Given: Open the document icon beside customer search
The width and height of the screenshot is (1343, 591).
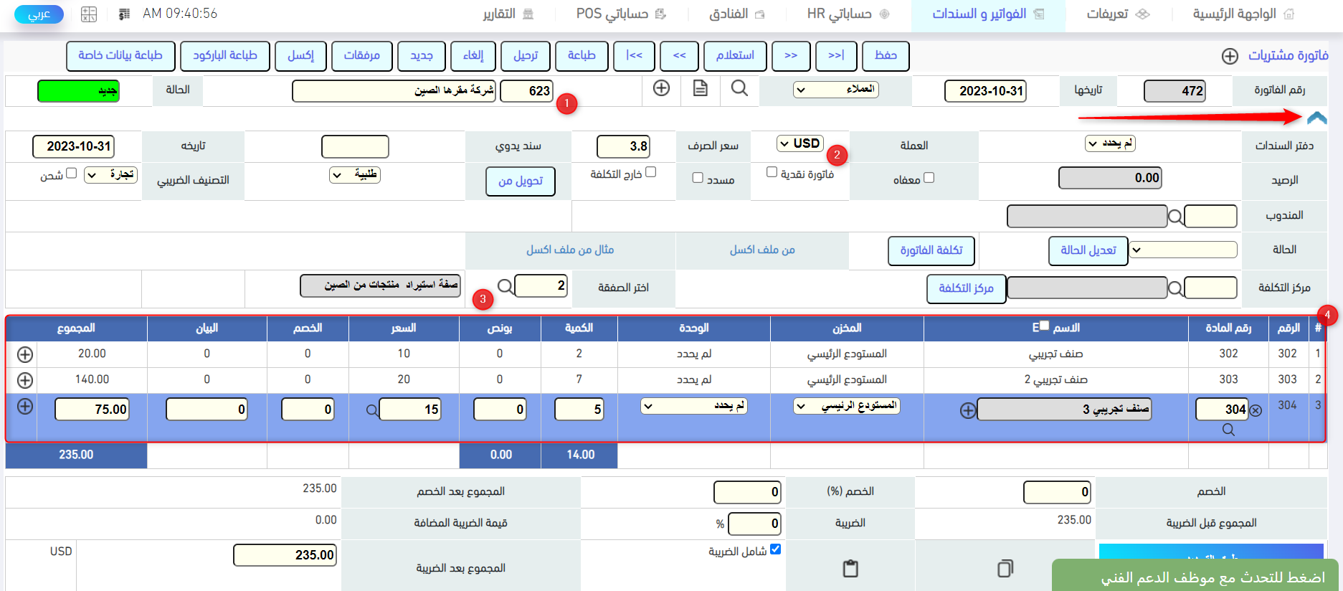Looking at the screenshot, I should (700, 88).
